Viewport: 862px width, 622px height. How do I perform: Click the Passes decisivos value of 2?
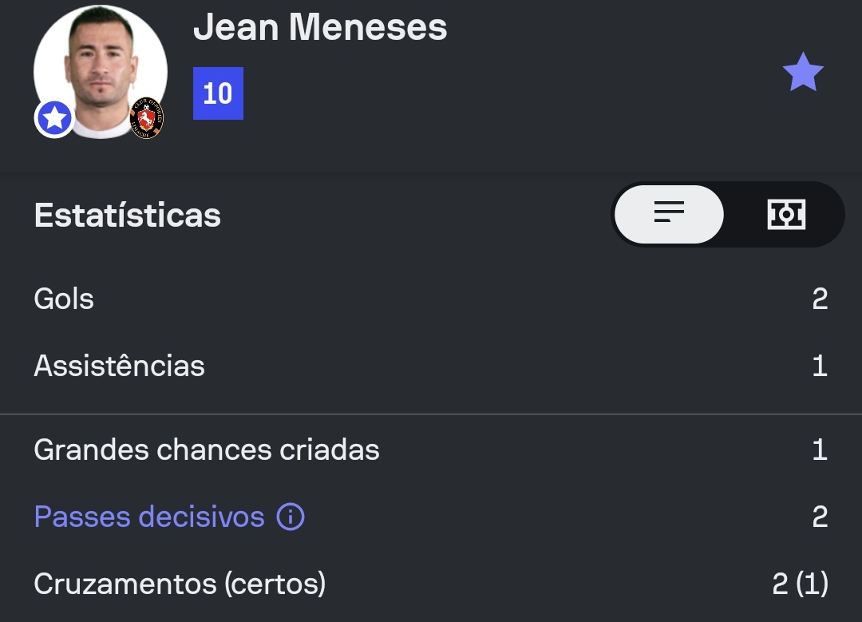(820, 517)
